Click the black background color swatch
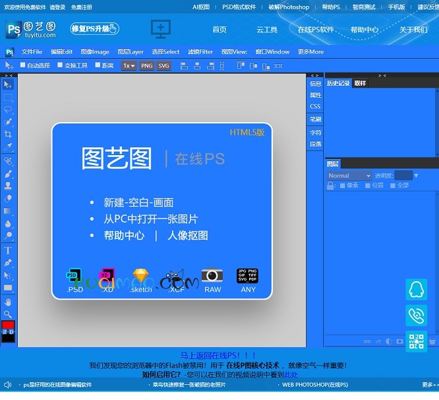 (x=8, y=338)
